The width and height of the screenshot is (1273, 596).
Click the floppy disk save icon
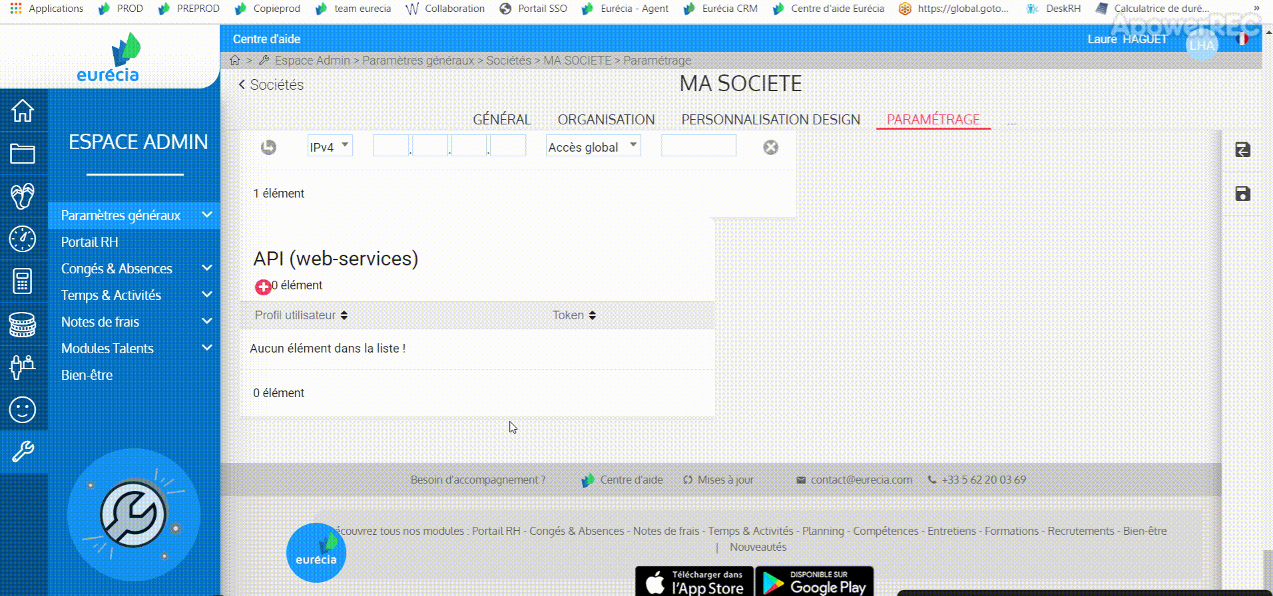tap(1242, 194)
